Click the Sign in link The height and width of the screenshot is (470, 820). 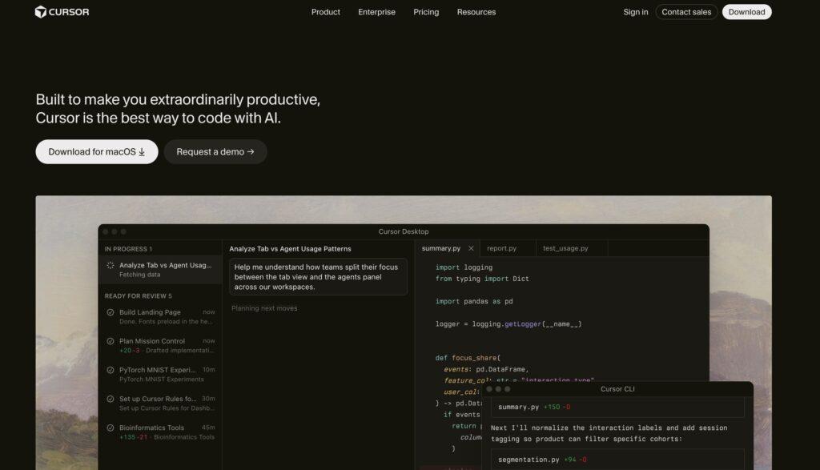[x=635, y=12]
